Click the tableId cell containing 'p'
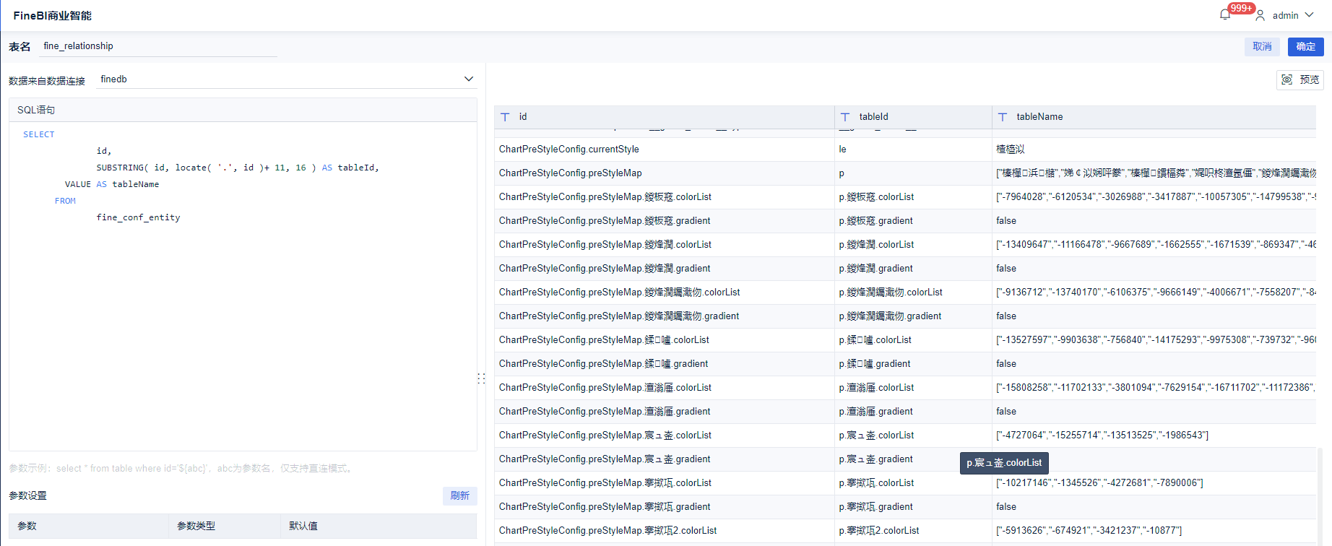The width and height of the screenshot is (1332, 546). [914, 173]
